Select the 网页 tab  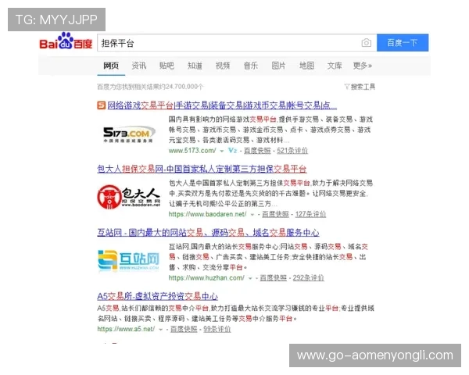(x=111, y=66)
